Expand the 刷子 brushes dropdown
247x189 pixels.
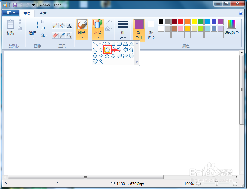click(82, 37)
